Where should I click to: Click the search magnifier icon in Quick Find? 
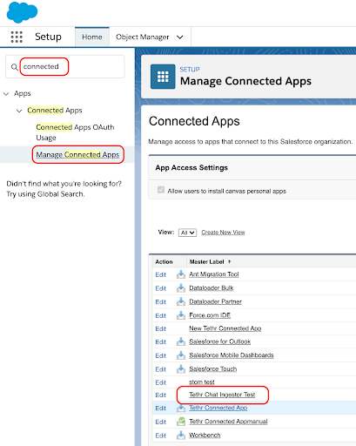pos(14,67)
